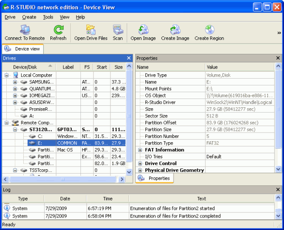Close the Properties panel
This screenshot has height=230, width=284.
click(278, 58)
